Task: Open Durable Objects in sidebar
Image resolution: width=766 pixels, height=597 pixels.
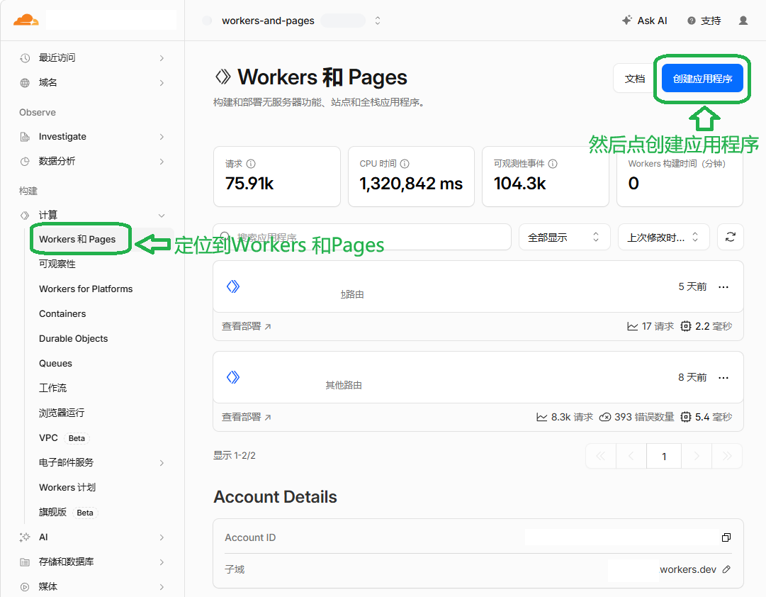Action: click(x=73, y=339)
